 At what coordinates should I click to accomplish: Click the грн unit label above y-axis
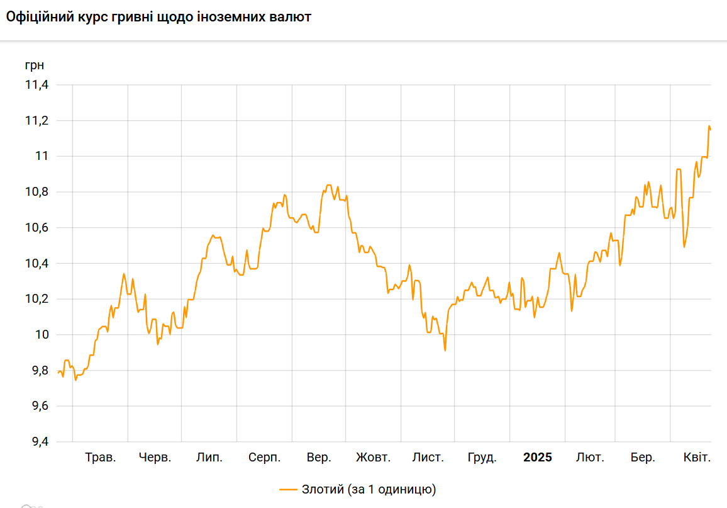point(35,65)
